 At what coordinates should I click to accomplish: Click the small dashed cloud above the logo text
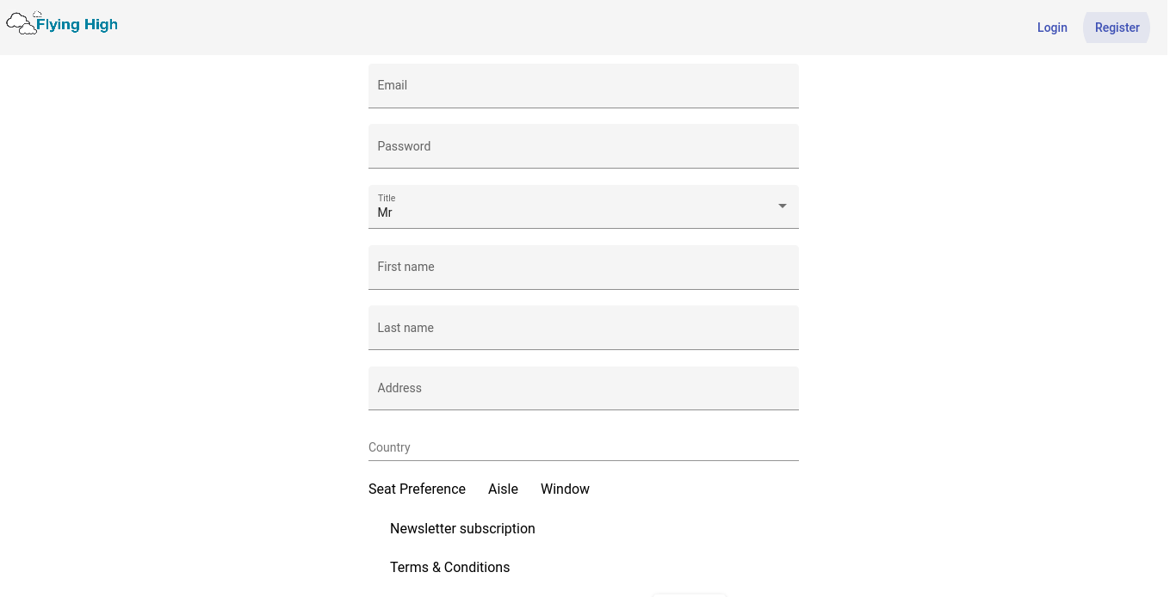click(37, 15)
